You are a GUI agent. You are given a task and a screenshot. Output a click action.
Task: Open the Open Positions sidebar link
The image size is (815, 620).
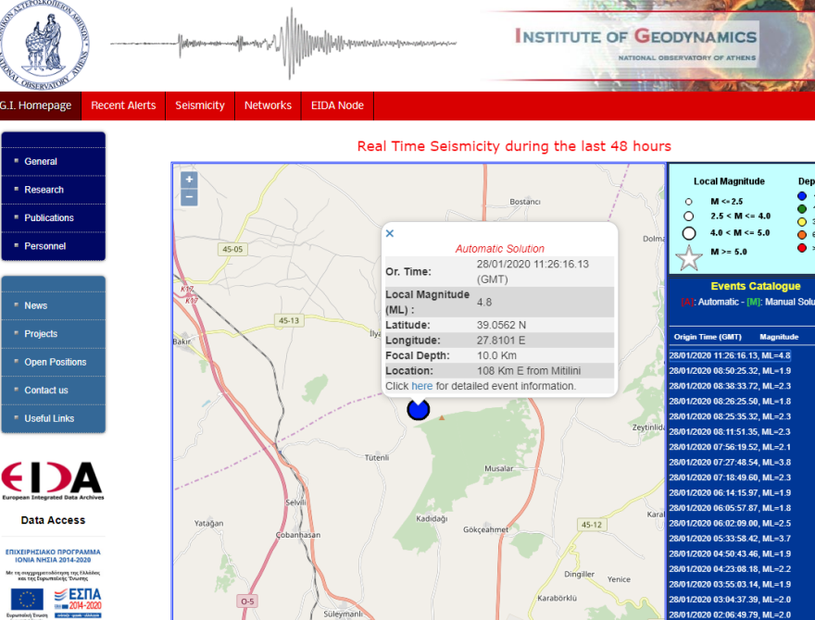coord(56,362)
